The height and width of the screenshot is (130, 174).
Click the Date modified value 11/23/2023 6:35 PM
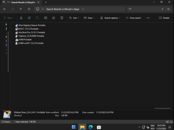pyautogui.click(x=70, y=113)
